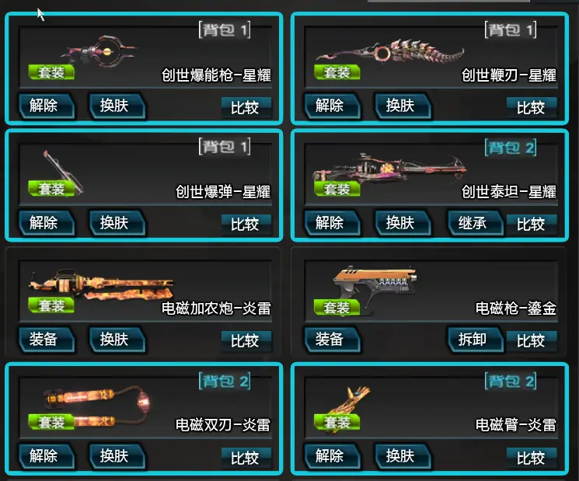
Task: Select the 电磁双刃-炎雷 nunchaku image
Action: pyautogui.click(x=97, y=405)
